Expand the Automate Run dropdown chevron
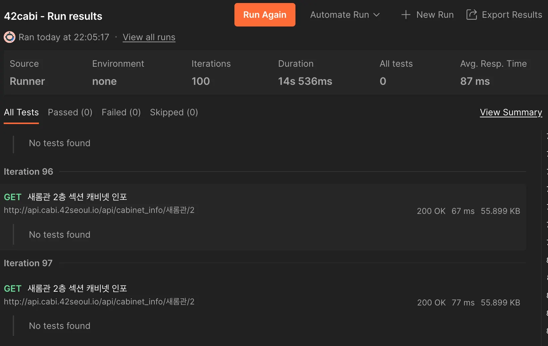Screen dimensions: 548x346 click(x=377, y=15)
